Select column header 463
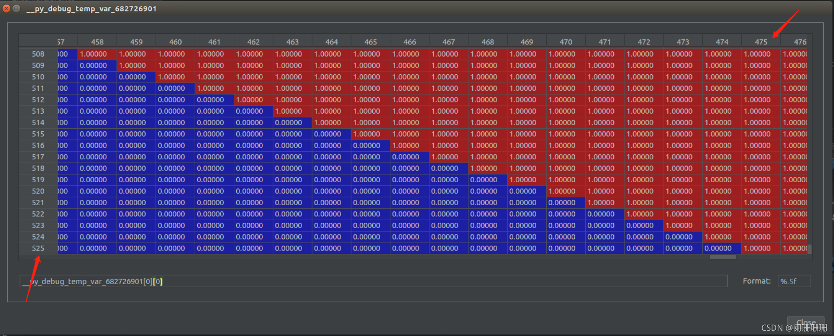The width and height of the screenshot is (834, 336). click(293, 42)
